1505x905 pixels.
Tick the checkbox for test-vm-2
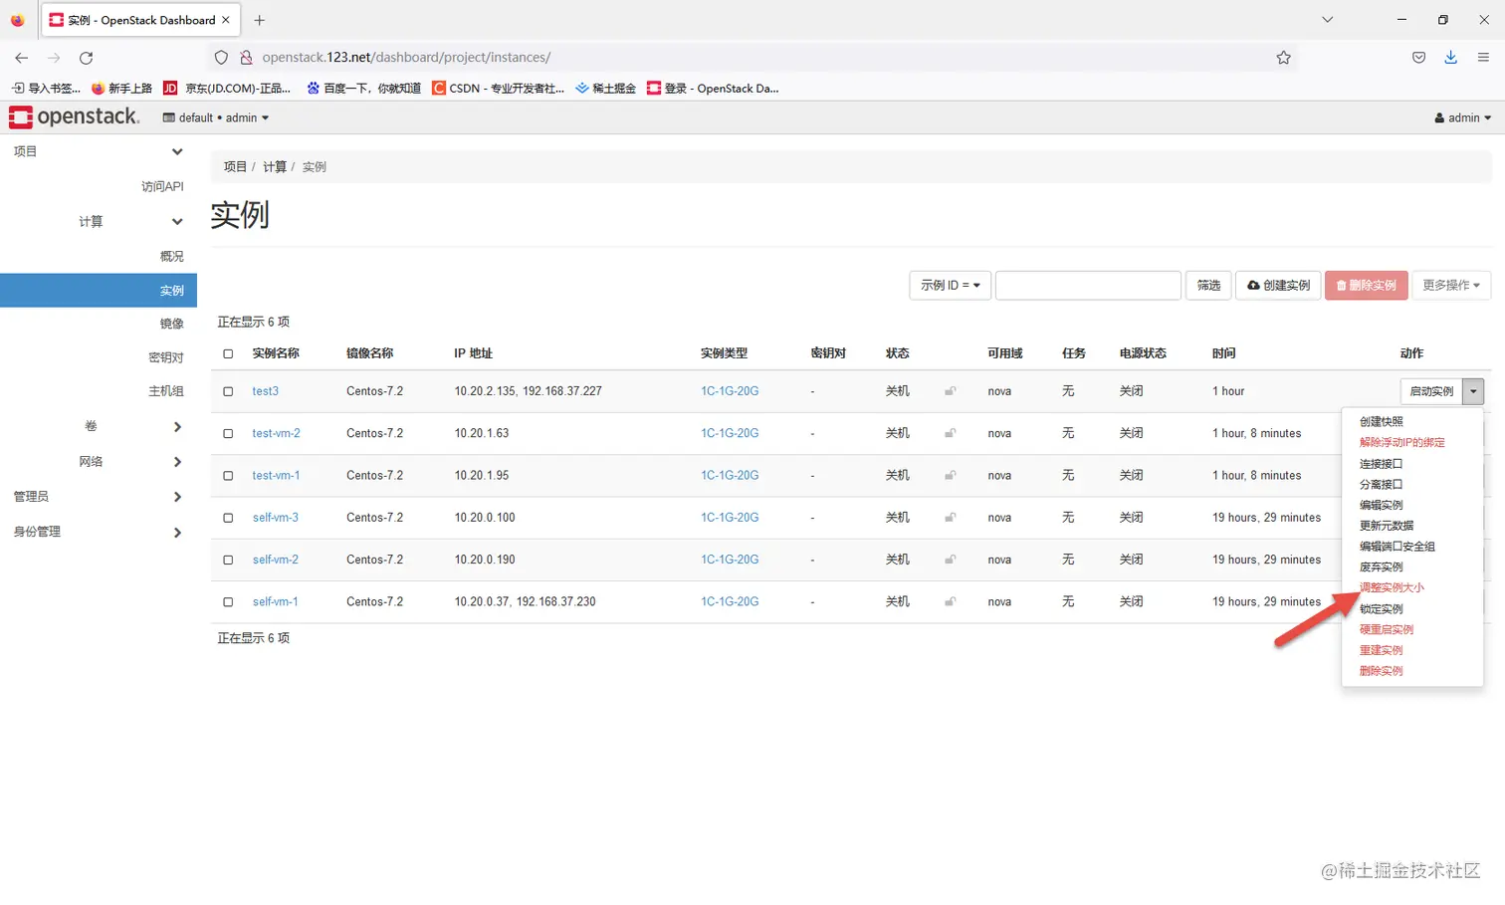(x=228, y=434)
